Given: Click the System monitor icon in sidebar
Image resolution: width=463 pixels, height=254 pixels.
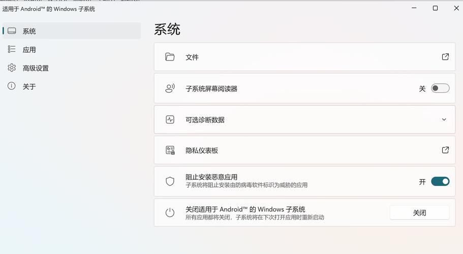Looking at the screenshot, I should [x=12, y=30].
